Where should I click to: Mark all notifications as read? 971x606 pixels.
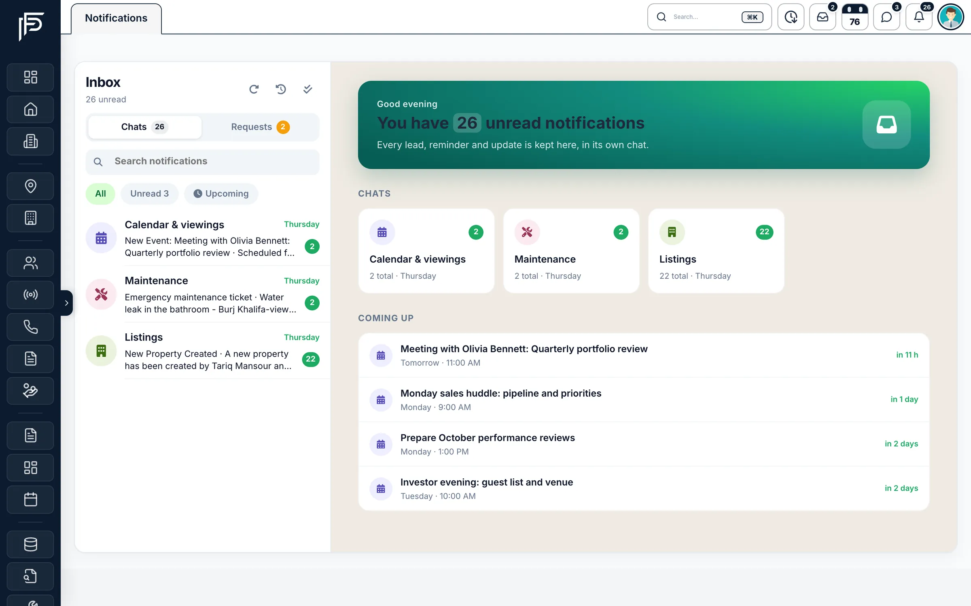pos(307,89)
